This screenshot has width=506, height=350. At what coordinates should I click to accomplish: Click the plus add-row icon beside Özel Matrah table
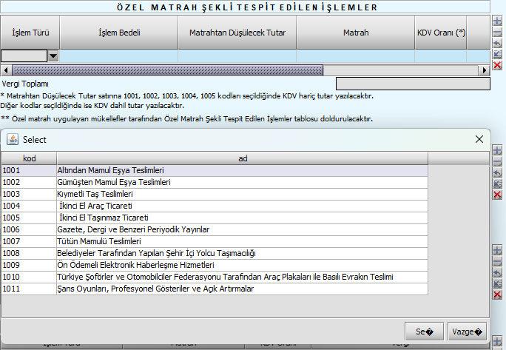[497, 21]
